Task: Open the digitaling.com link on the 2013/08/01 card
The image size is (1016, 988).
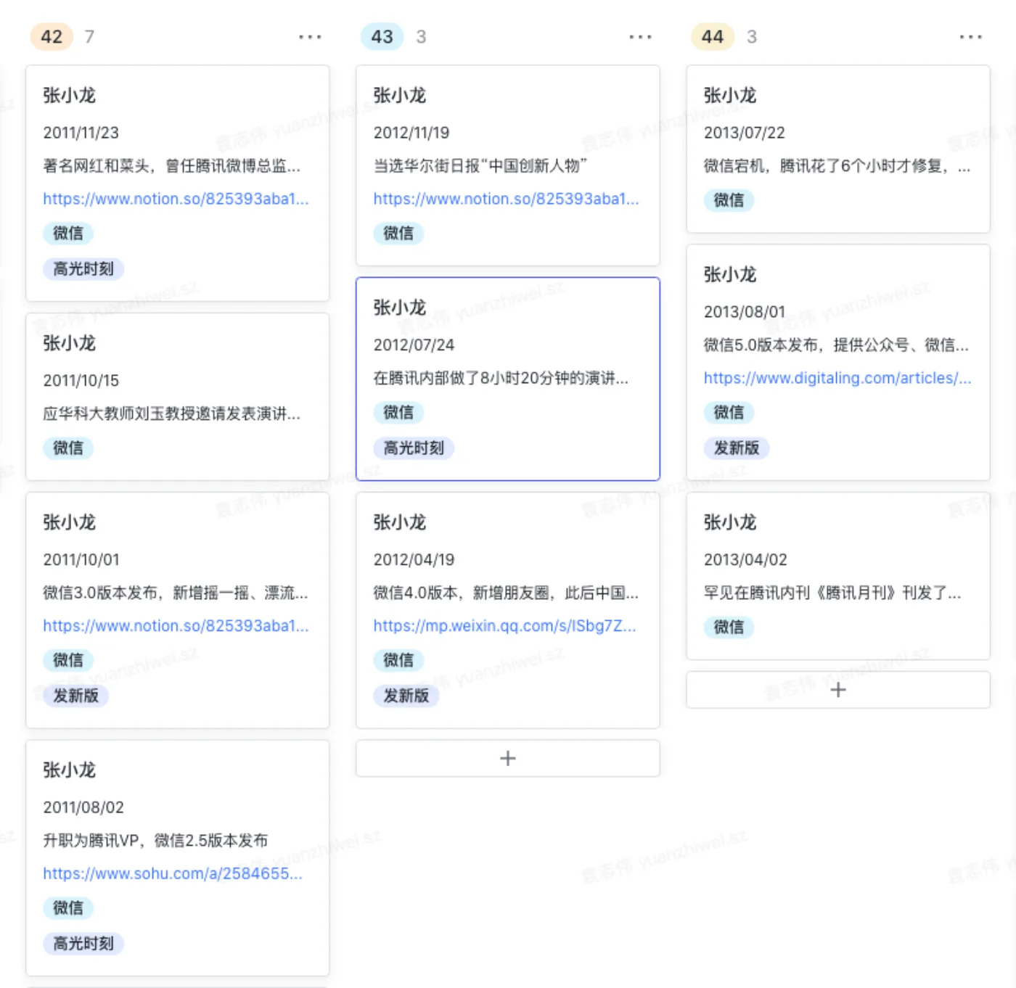Action: tap(837, 378)
